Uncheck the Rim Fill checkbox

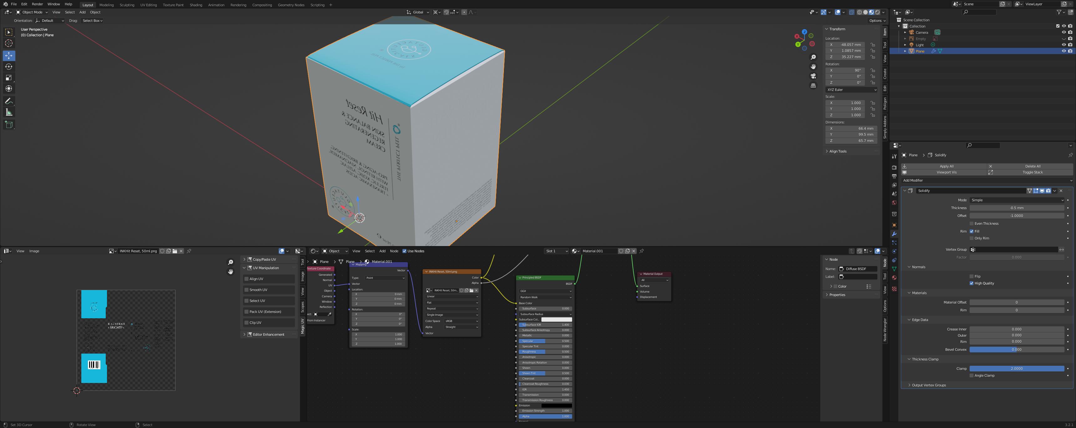(x=972, y=231)
